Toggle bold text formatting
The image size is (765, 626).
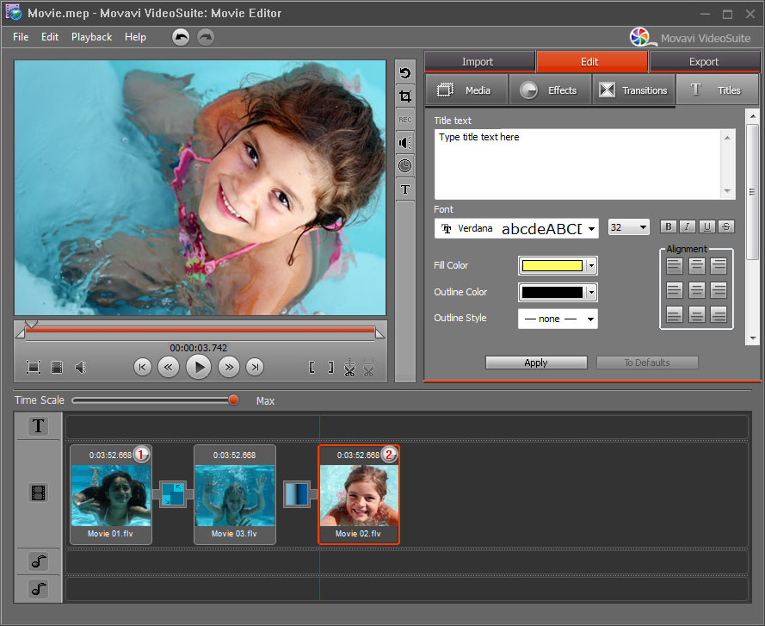click(668, 226)
